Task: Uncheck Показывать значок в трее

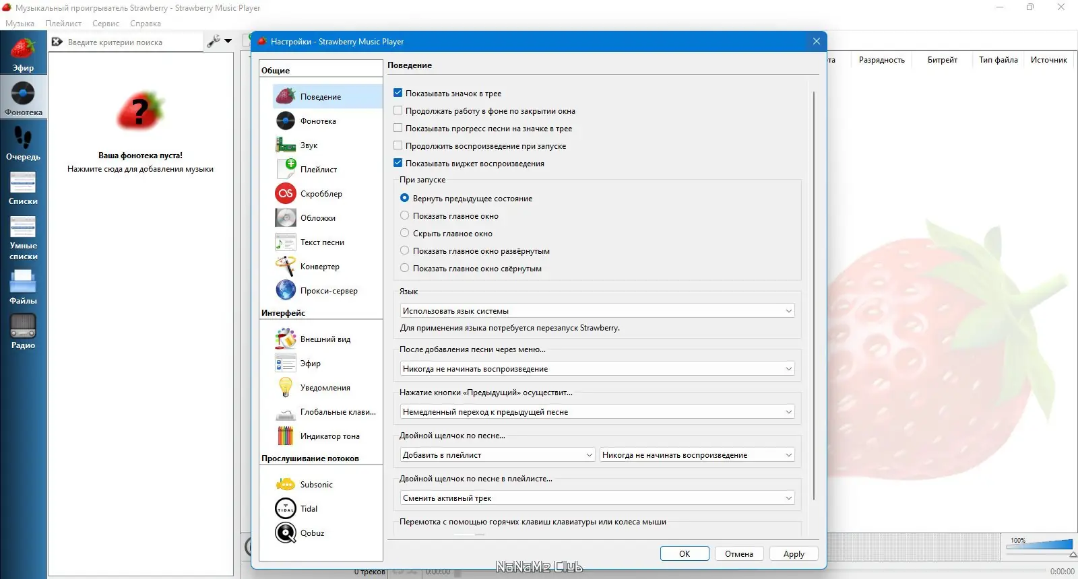Action: tap(398, 93)
